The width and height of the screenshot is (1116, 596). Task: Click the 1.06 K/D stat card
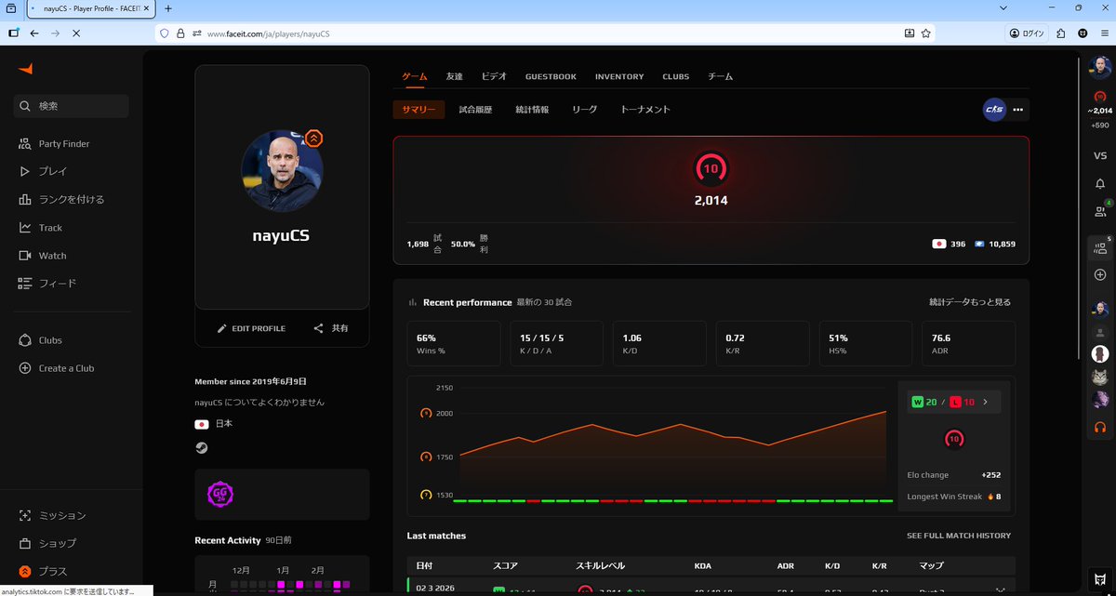click(659, 343)
